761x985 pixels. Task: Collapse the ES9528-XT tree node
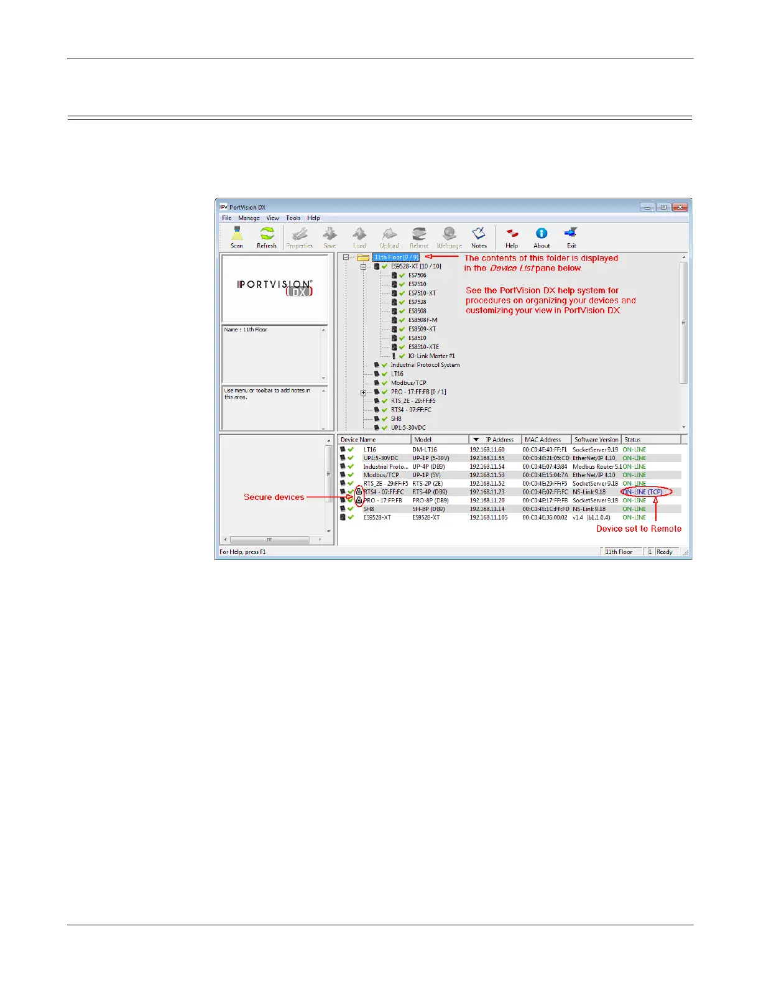[x=364, y=267]
